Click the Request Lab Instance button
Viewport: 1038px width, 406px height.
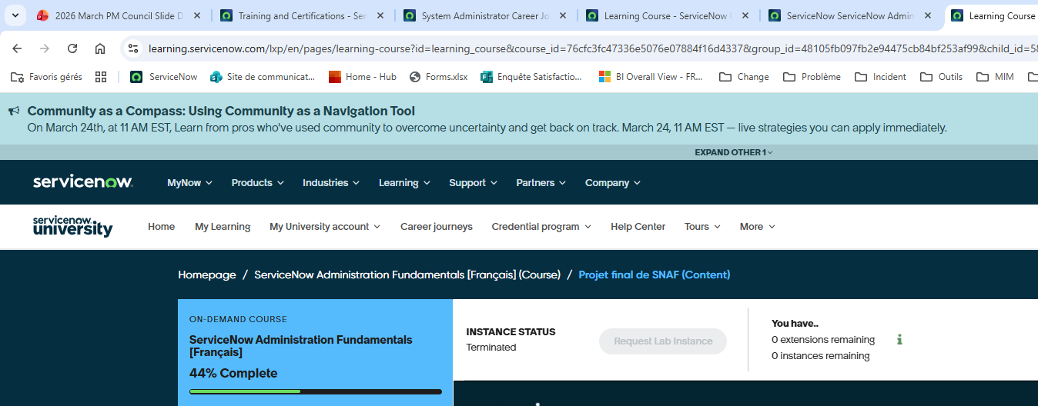pos(663,341)
